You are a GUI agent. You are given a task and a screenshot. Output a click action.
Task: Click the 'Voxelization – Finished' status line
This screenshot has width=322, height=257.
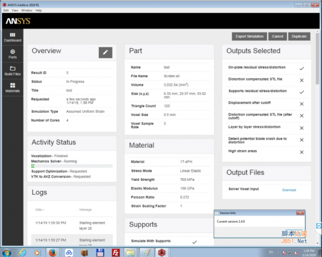coord(49,156)
